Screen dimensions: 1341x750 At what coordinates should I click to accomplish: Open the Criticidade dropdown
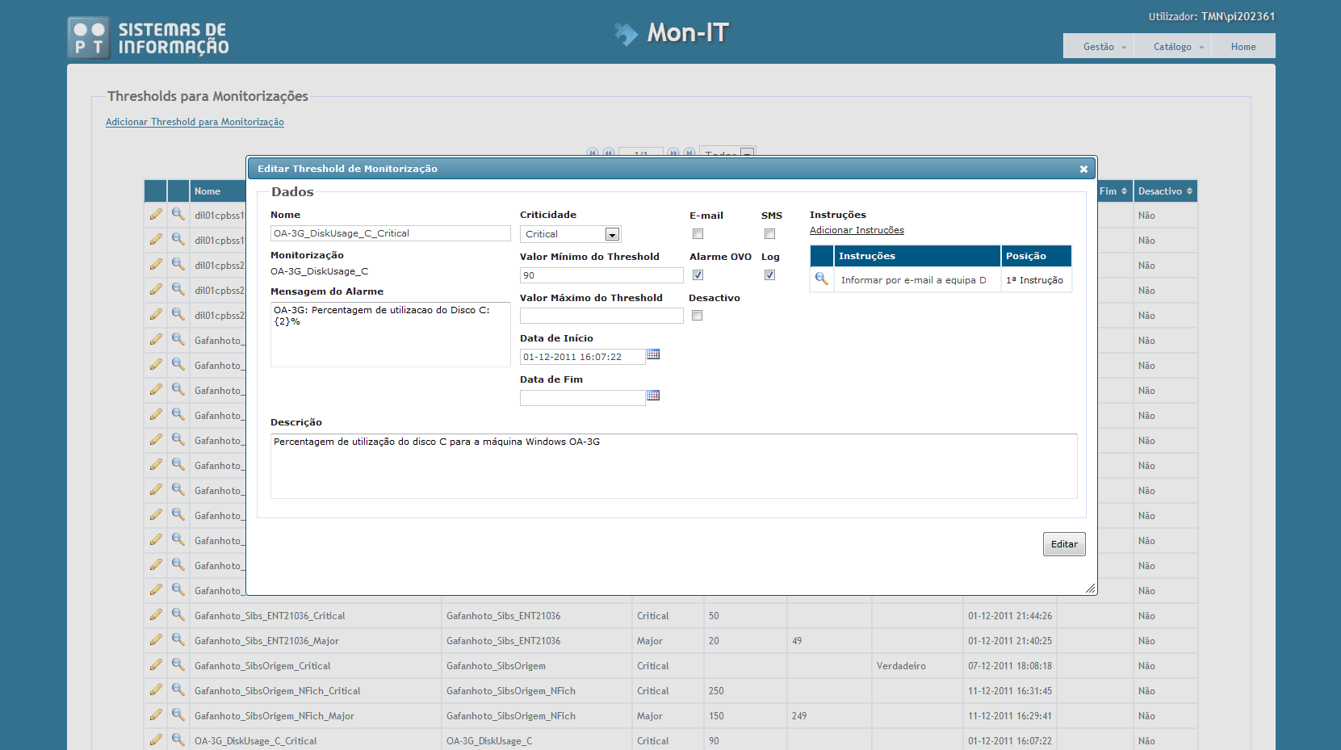click(x=570, y=234)
